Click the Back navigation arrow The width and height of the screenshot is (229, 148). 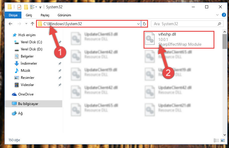tap(10, 24)
